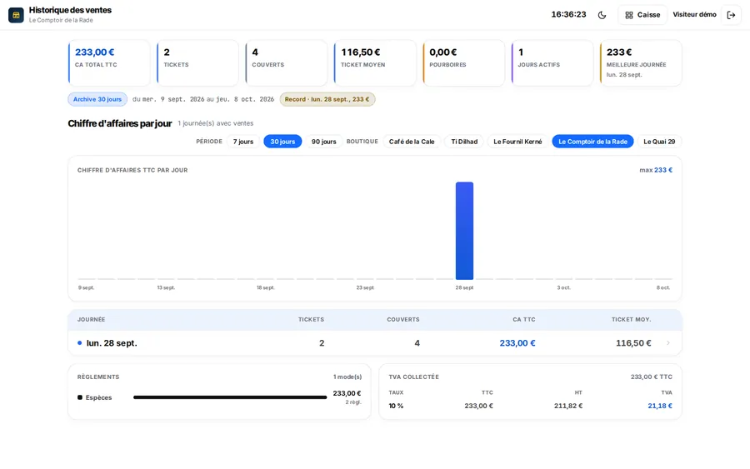Screen dimensions: 750x469
Task: Click the 233,00 € CA TTC row value
Action: click(x=517, y=342)
